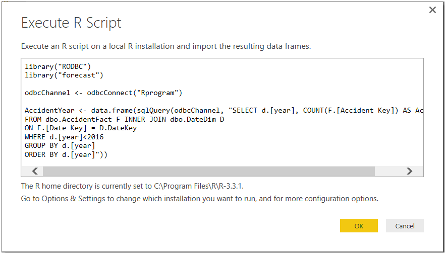This screenshot has width=447, height=254.
Task: Close the Execute R Script dialog
Action: point(432,10)
